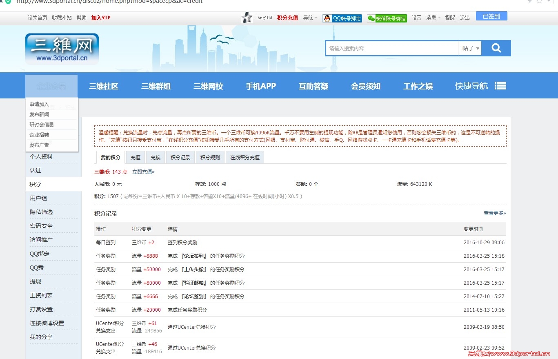This screenshot has height=359, width=558.
Task: Click the QQ penguin account binding icon
Action: click(342, 18)
